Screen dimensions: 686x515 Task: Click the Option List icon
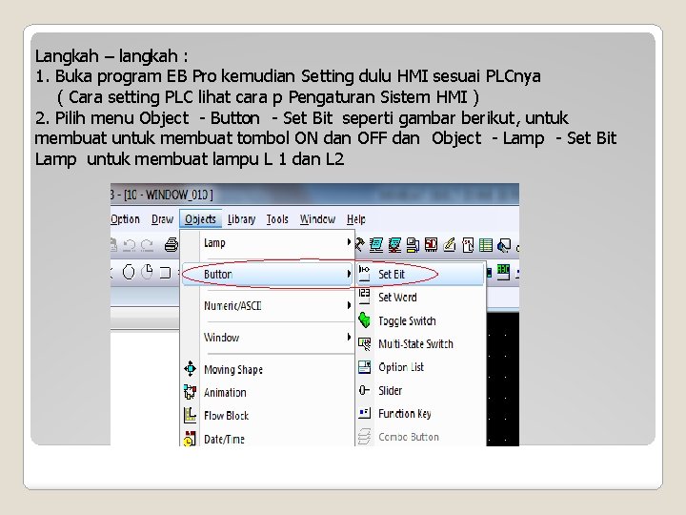[x=364, y=367]
